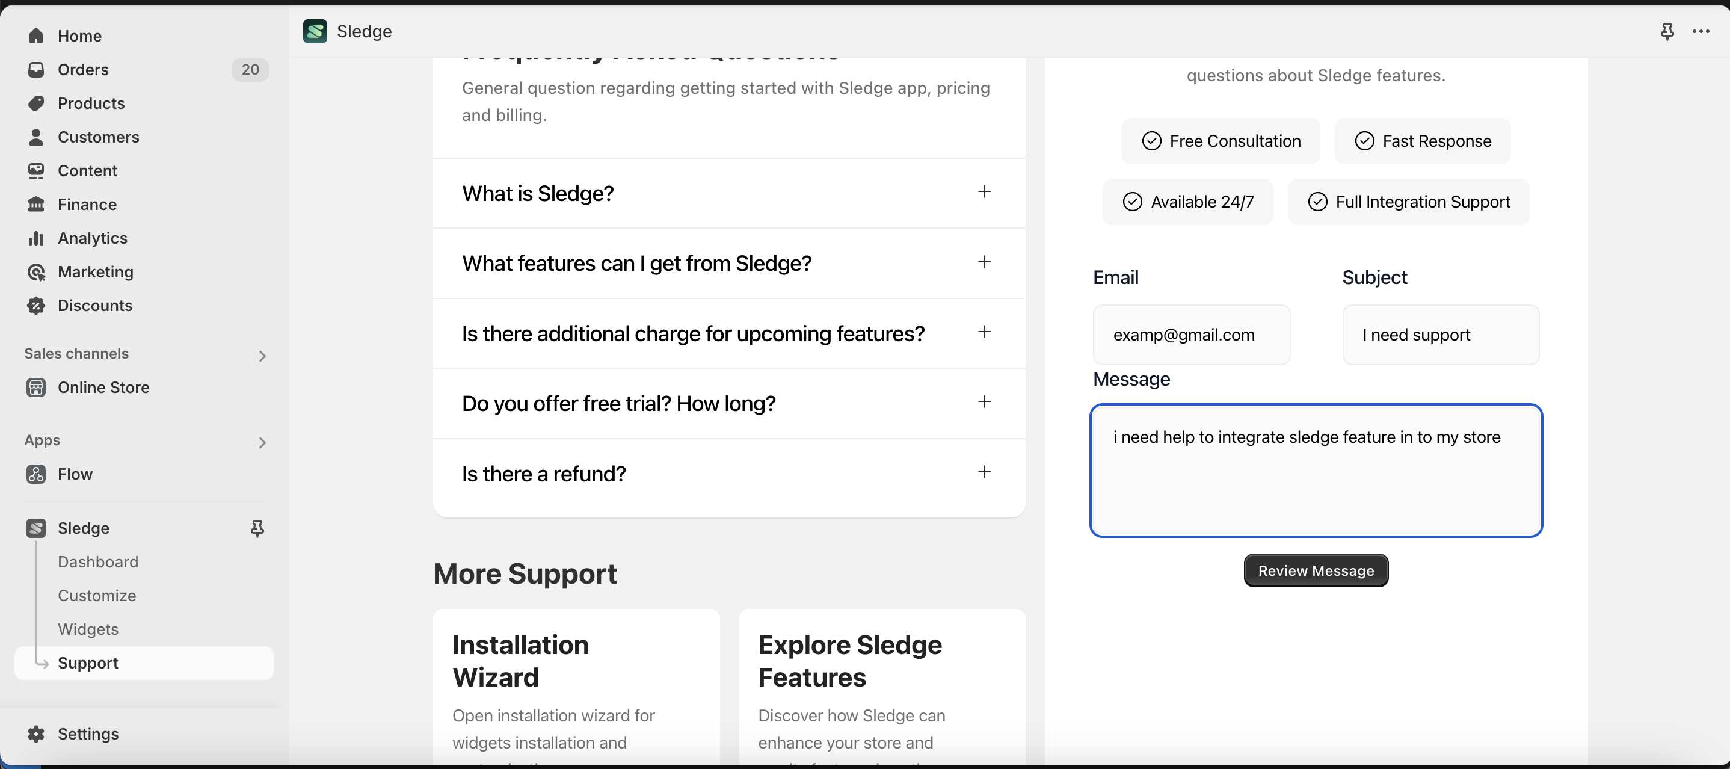
Task: Click the Available 24/7 check badge
Action: pos(1187,202)
